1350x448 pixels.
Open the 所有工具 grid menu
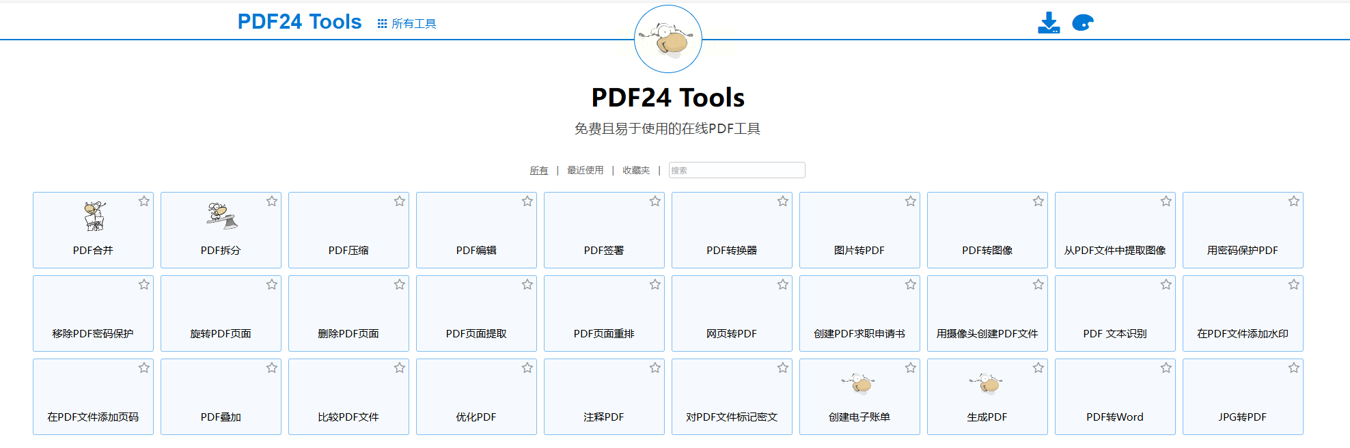coord(407,23)
